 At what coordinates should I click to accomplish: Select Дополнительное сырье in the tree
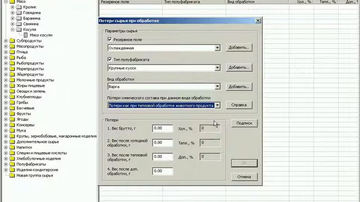click(x=38, y=142)
